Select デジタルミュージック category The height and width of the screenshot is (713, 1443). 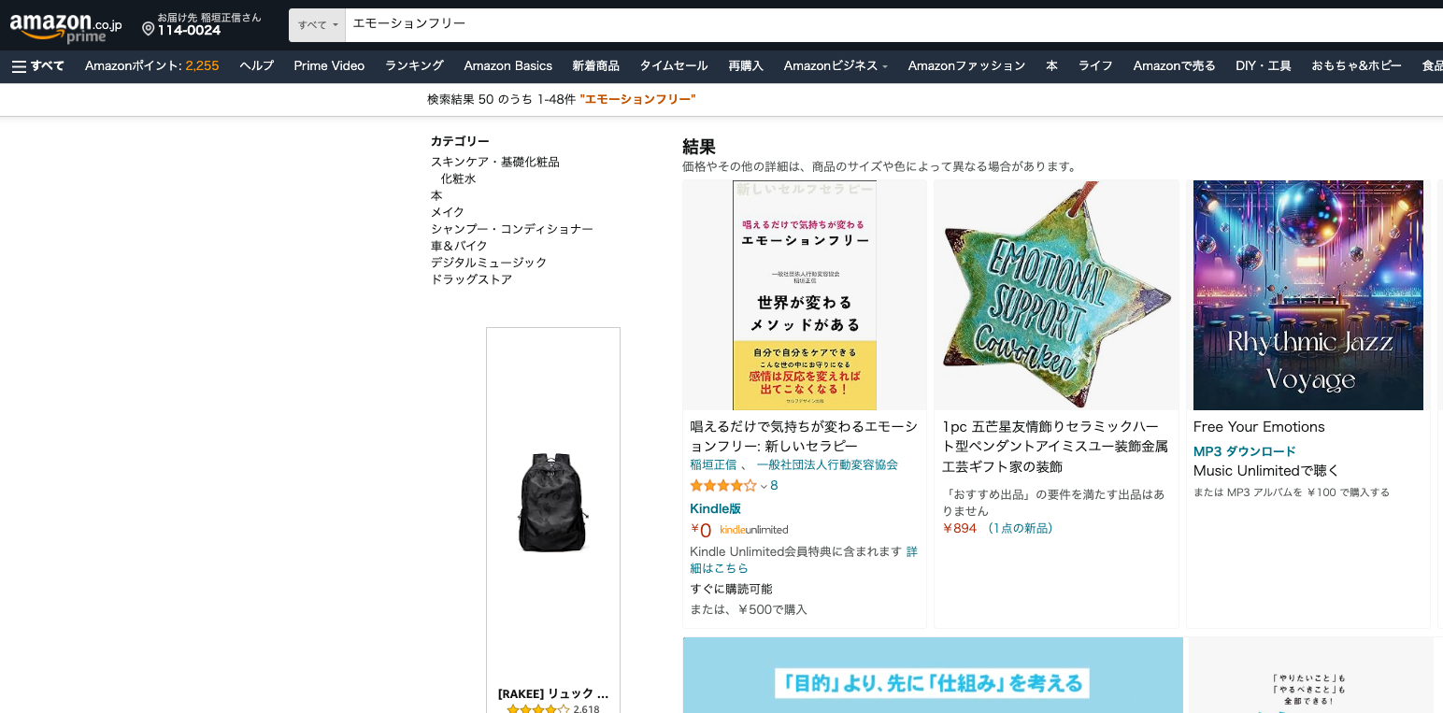pos(489,263)
